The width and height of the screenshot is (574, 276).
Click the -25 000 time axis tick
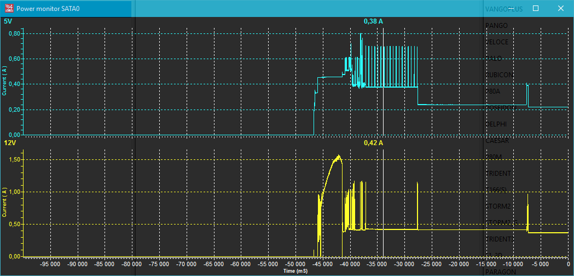(431, 264)
